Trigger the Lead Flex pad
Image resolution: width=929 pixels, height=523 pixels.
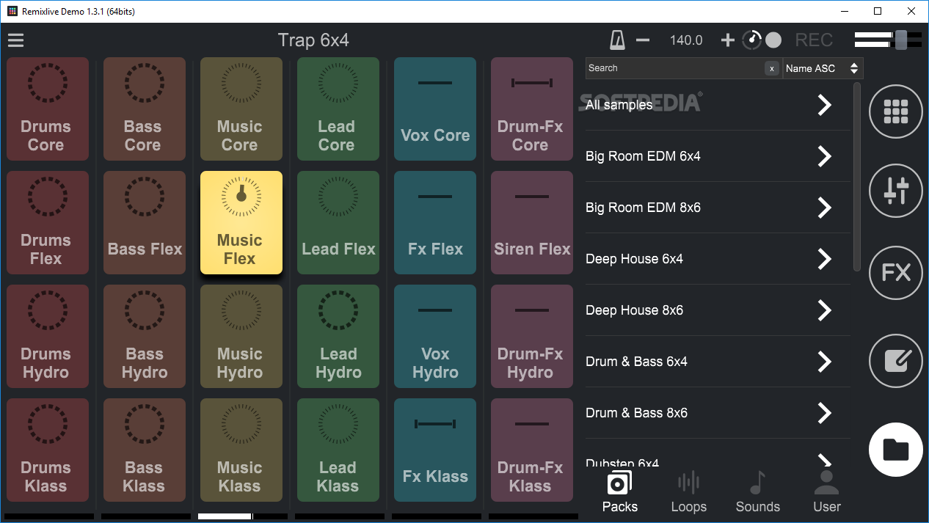click(x=338, y=223)
